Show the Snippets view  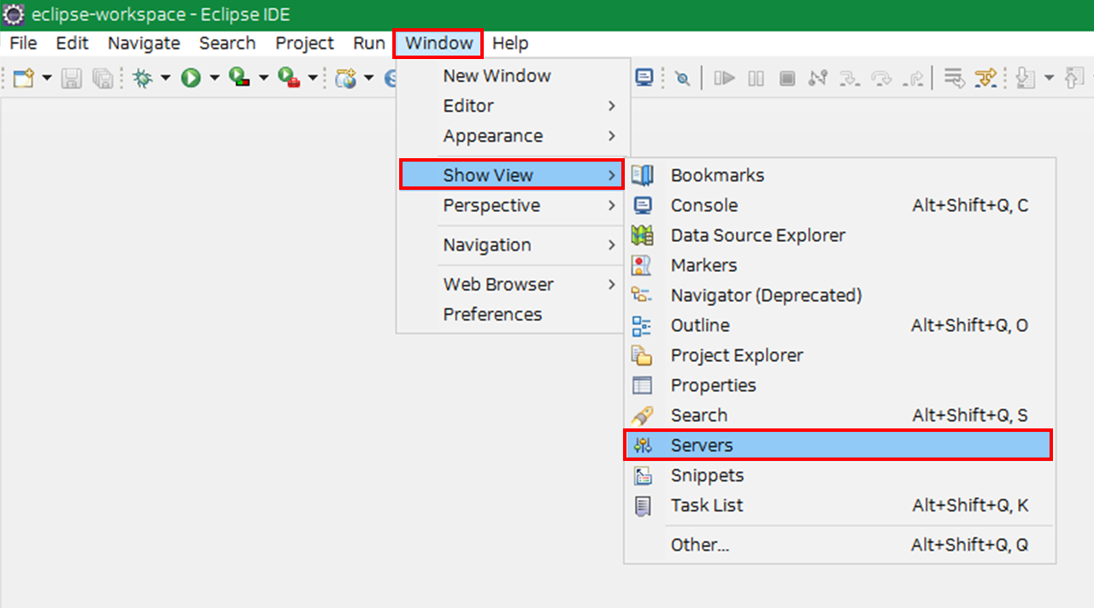[x=839, y=475]
